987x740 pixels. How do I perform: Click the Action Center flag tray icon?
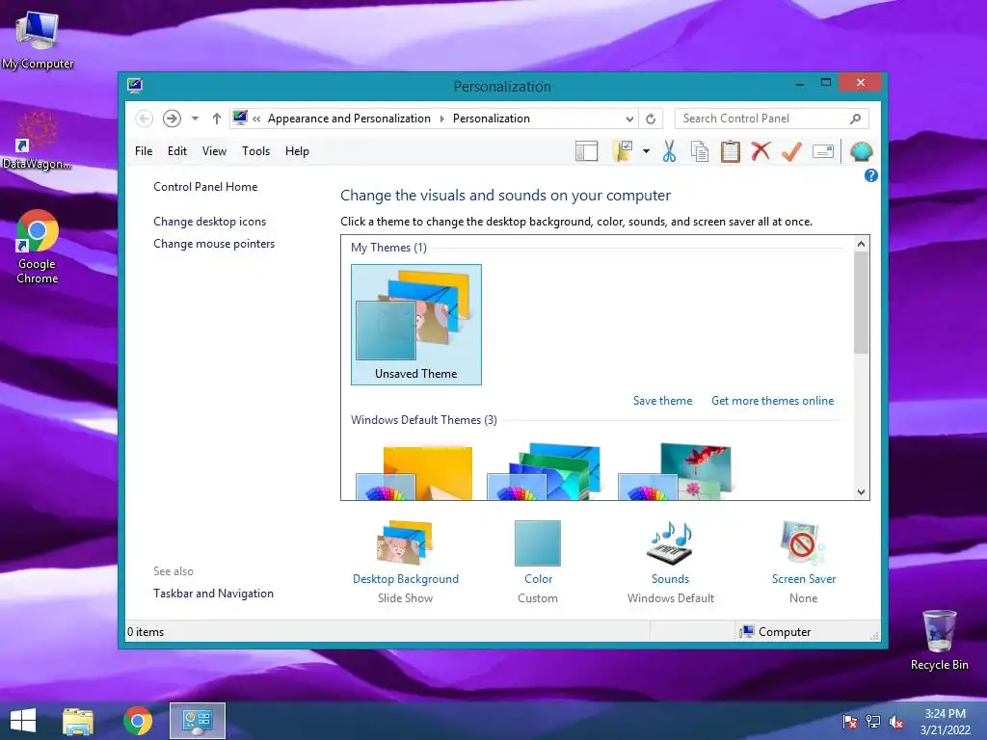[850, 722]
